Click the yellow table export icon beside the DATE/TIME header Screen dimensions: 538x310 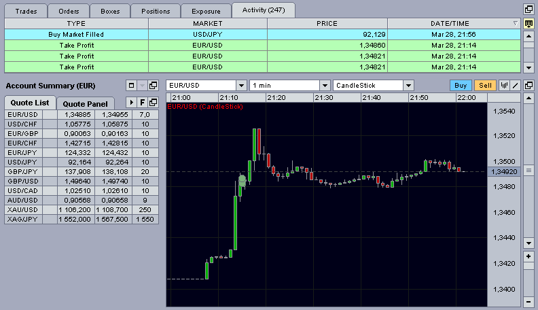[x=528, y=24]
